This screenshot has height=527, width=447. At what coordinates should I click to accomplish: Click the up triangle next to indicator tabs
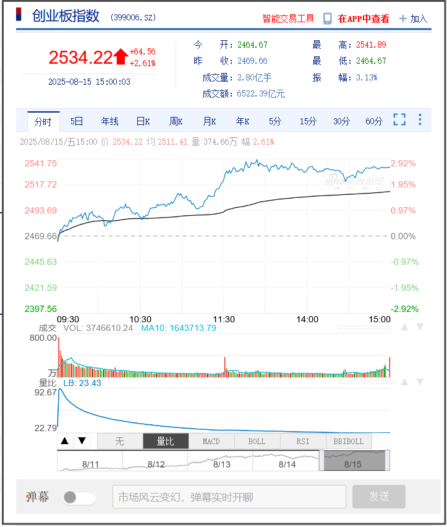64,441
